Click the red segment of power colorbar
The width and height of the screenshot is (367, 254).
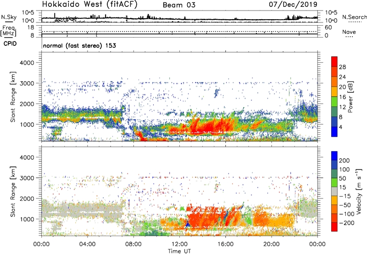pos(334,62)
